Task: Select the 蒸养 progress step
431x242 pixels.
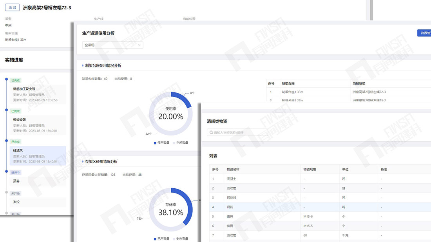Action: click(38, 181)
